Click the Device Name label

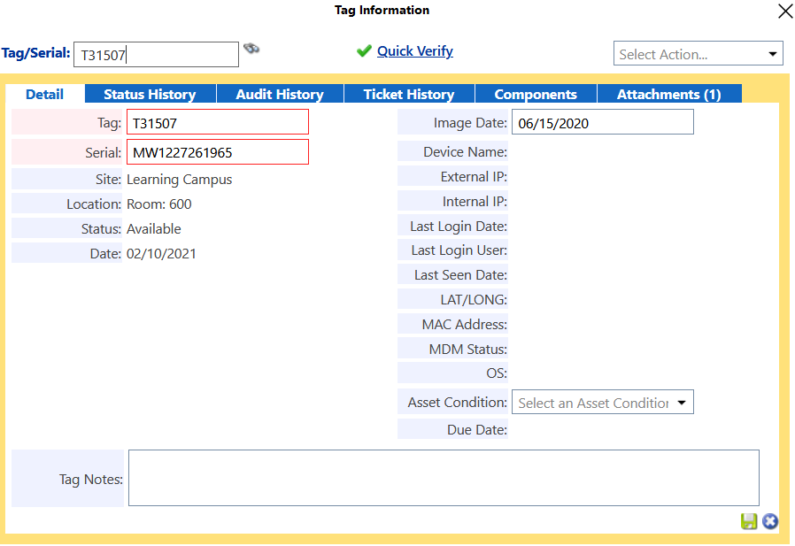[466, 152]
